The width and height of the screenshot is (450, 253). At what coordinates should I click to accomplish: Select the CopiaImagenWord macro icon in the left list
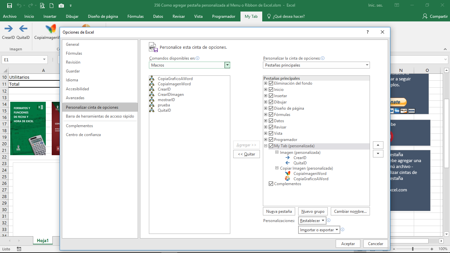click(152, 84)
